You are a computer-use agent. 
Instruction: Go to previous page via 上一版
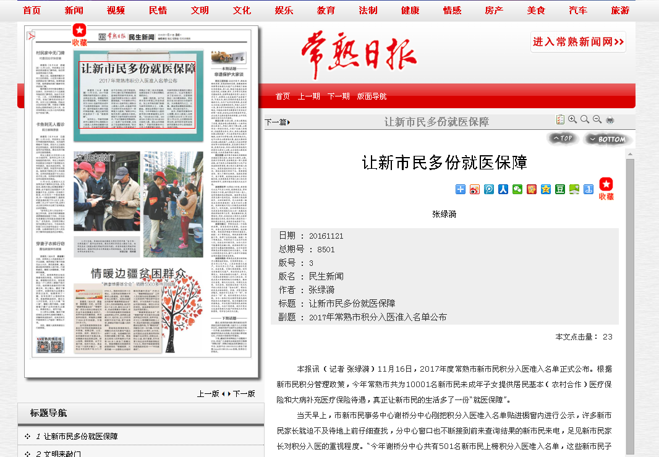pyautogui.click(x=208, y=394)
